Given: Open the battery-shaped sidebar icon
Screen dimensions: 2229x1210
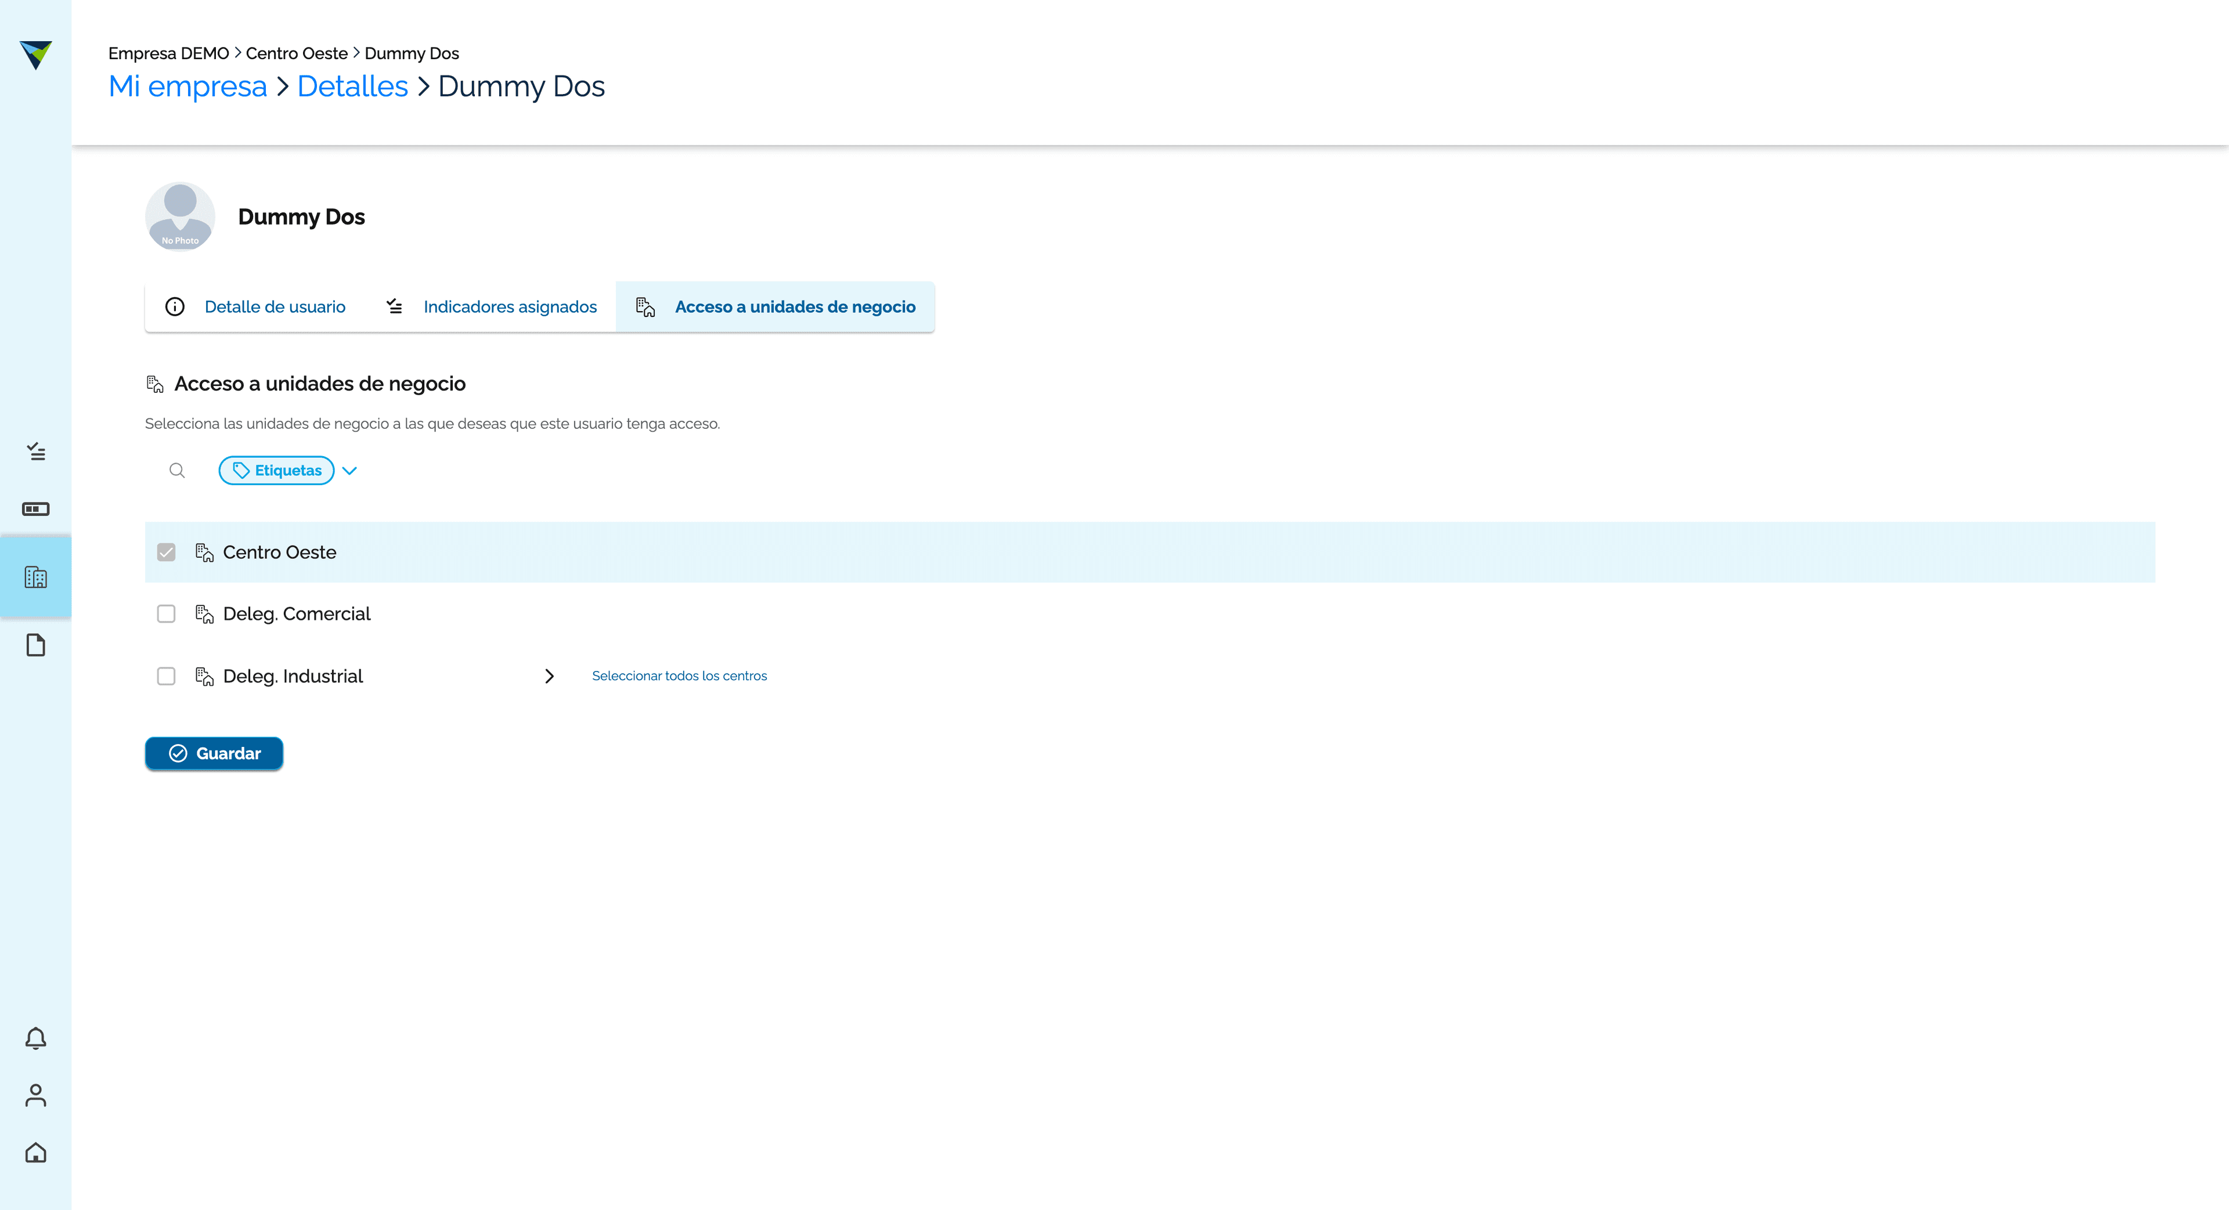Looking at the screenshot, I should tap(35, 508).
